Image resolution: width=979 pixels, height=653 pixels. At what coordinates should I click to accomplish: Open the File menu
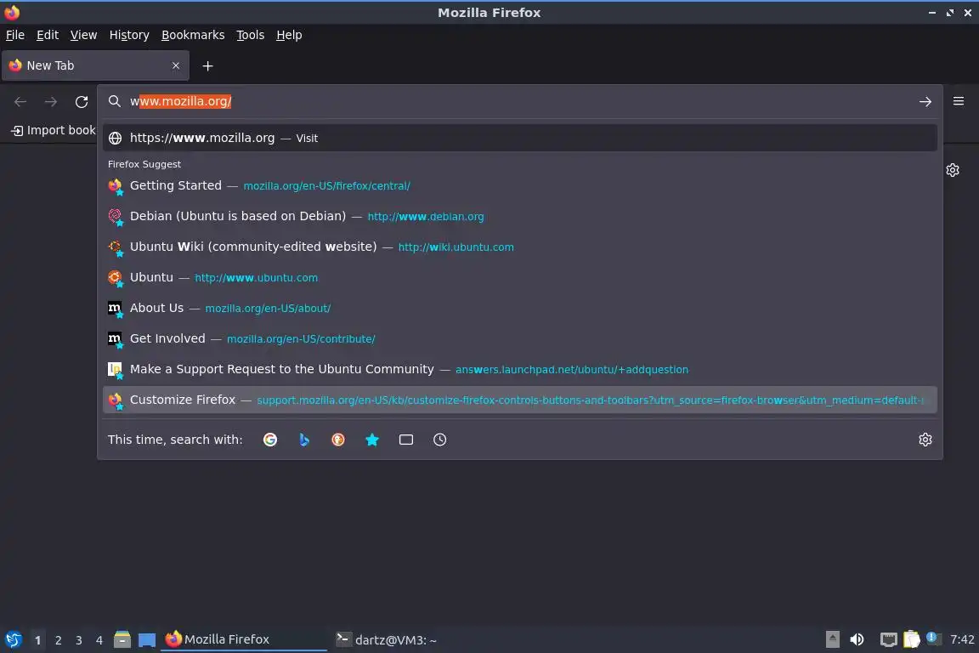tap(15, 35)
